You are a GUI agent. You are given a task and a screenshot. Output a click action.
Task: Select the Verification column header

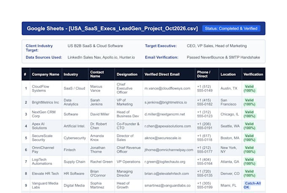coord(253,74)
